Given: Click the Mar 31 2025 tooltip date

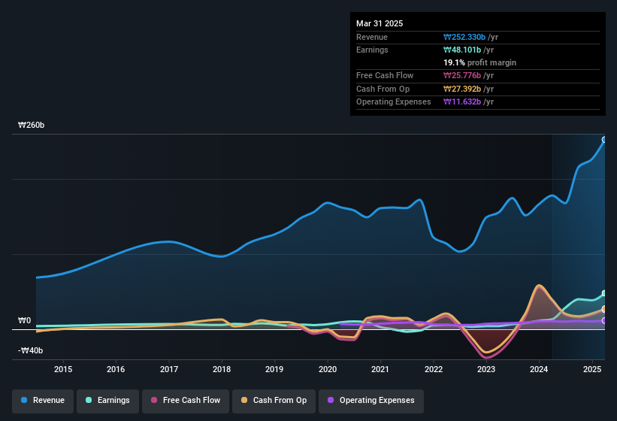Looking at the screenshot, I should pos(380,23).
